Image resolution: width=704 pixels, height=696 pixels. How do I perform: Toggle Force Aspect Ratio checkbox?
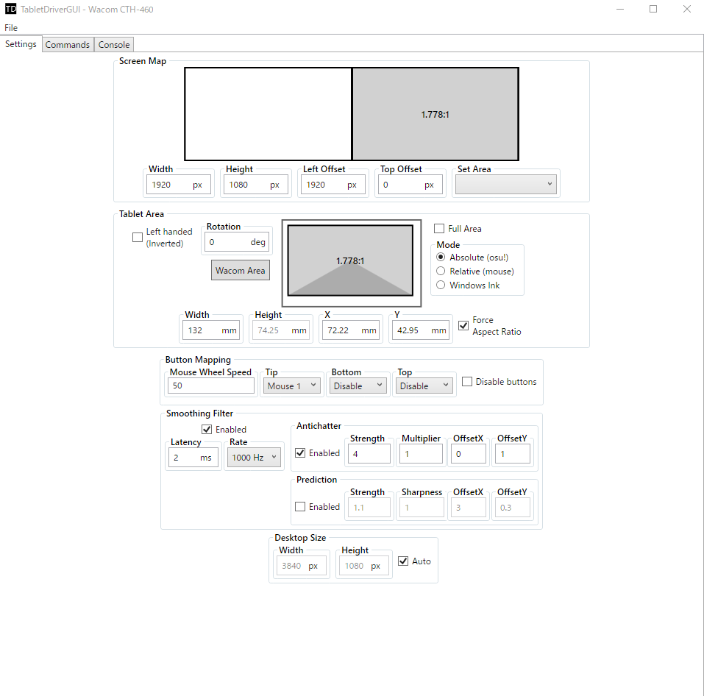coord(463,325)
